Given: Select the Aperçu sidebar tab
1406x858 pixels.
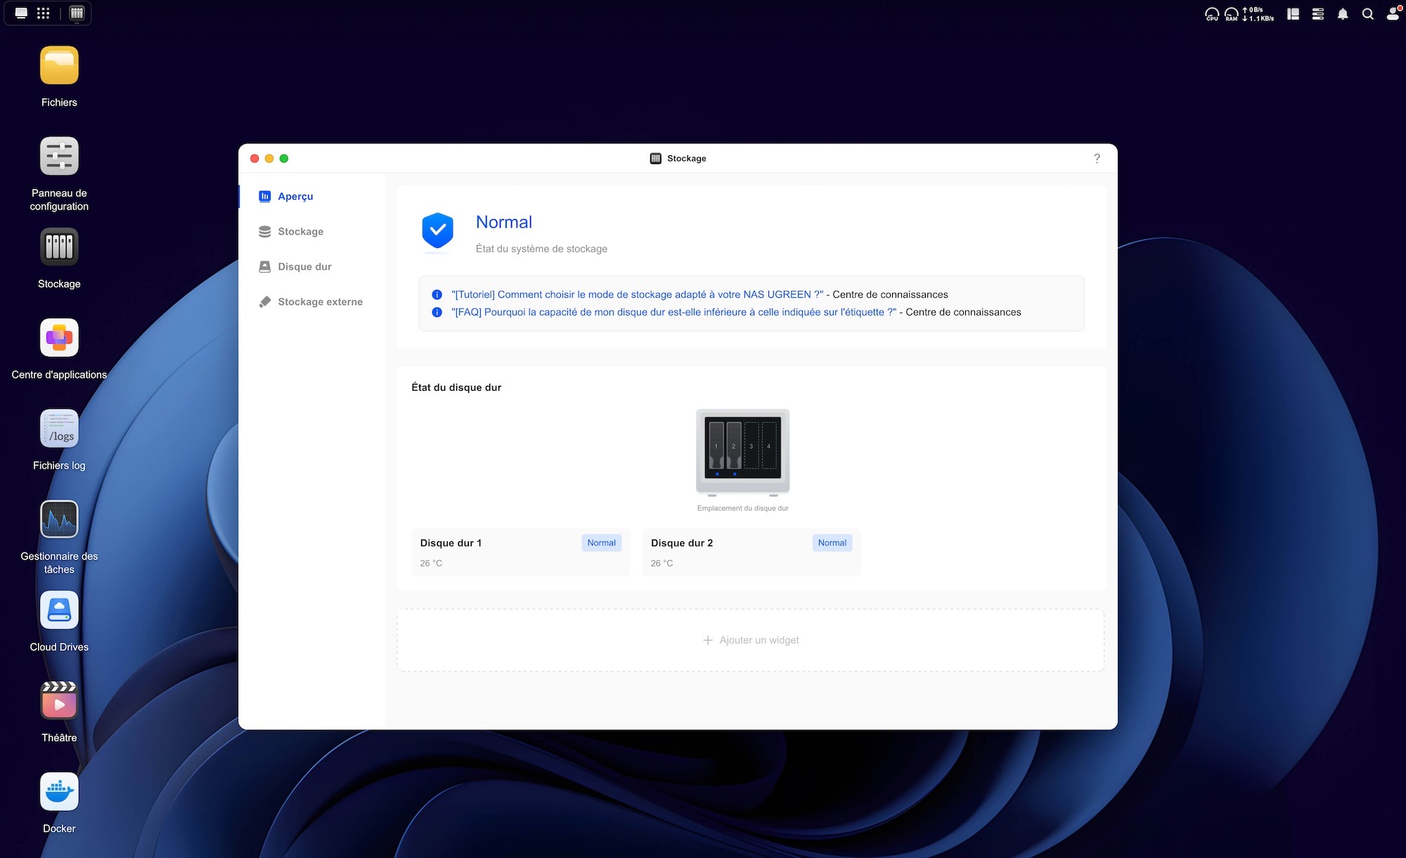Looking at the screenshot, I should [x=295, y=197].
